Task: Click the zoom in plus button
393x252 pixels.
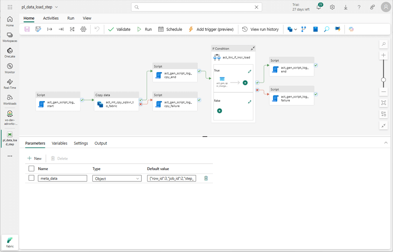Action: (x=384, y=55)
